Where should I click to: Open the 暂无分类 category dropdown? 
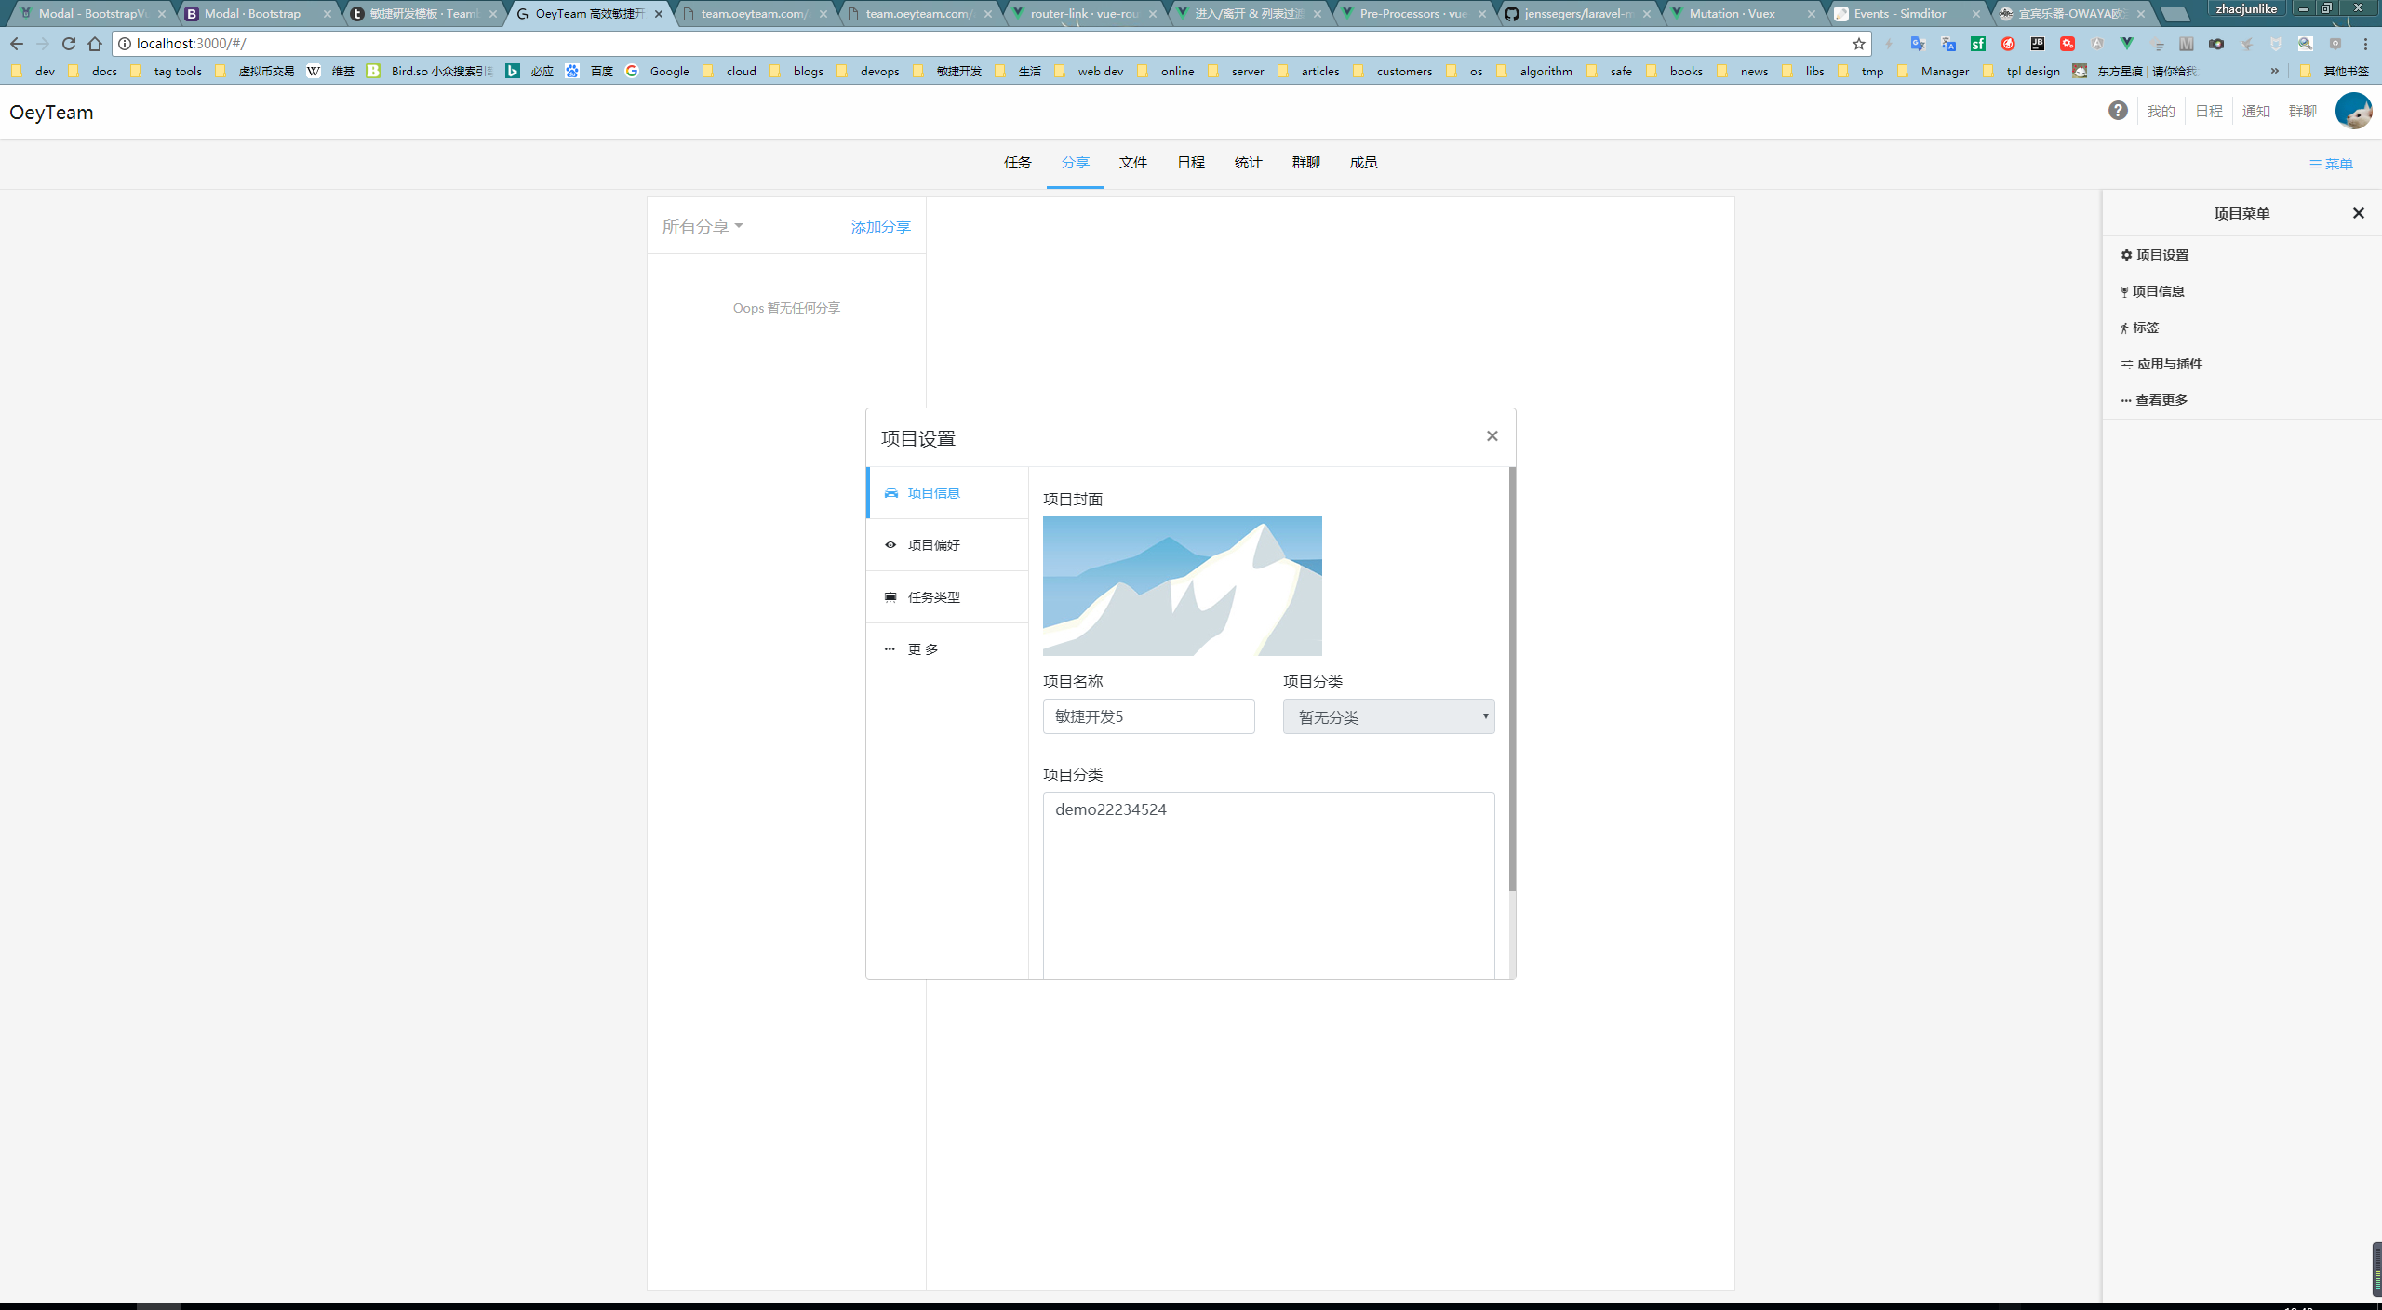[x=1388, y=716]
